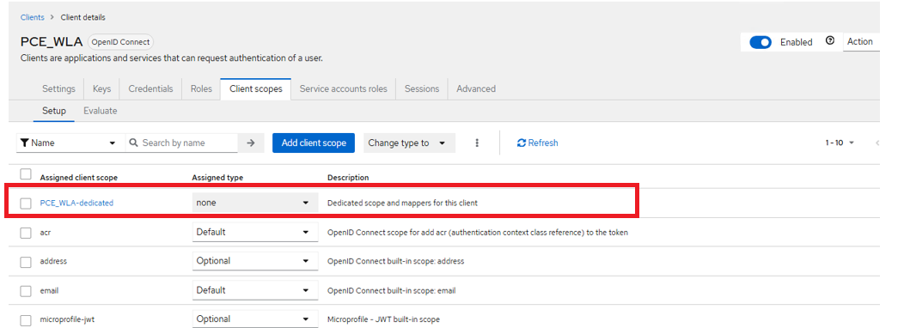
Task: Open the Change type to dropdown
Action: coord(409,143)
